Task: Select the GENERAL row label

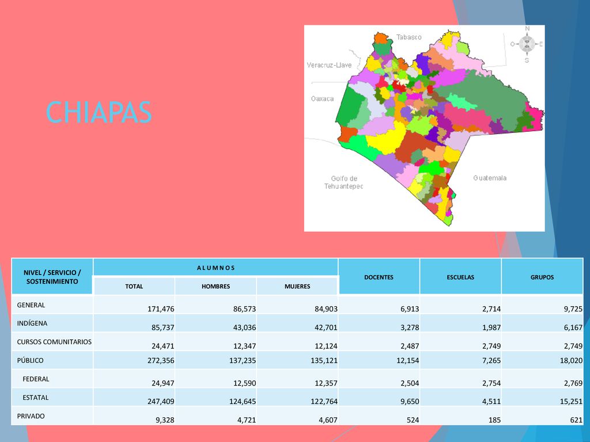Action: click(31, 305)
